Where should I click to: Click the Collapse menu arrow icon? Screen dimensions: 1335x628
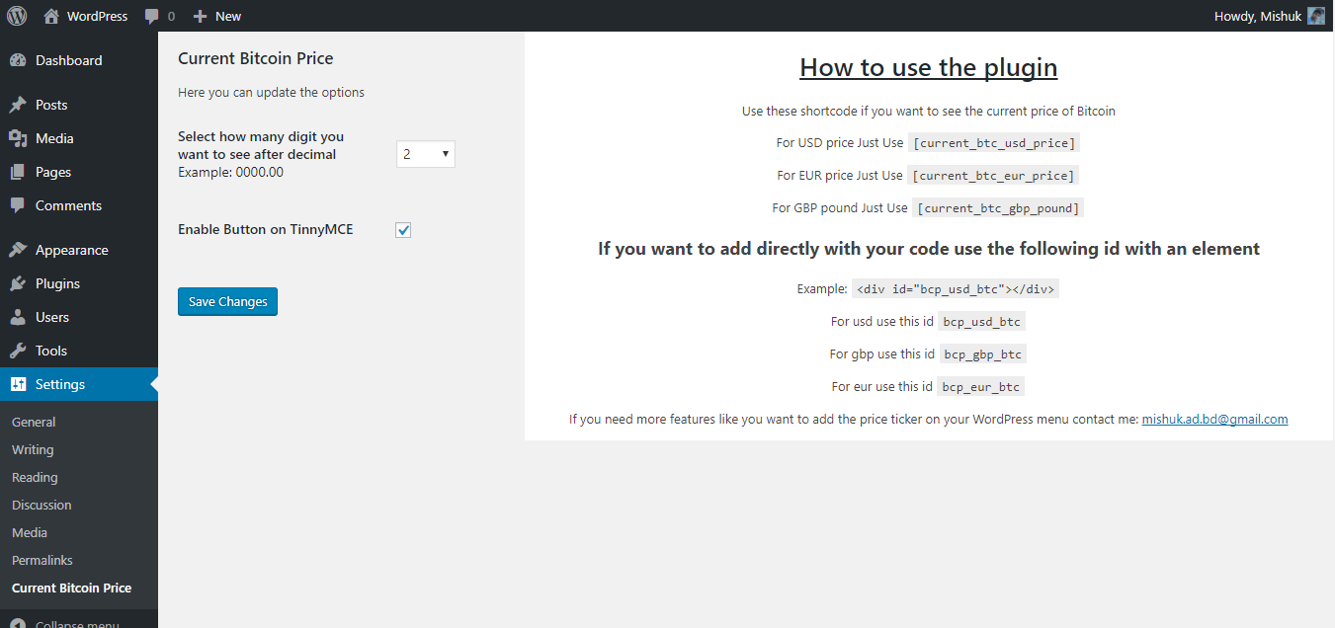click(x=18, y=623)
